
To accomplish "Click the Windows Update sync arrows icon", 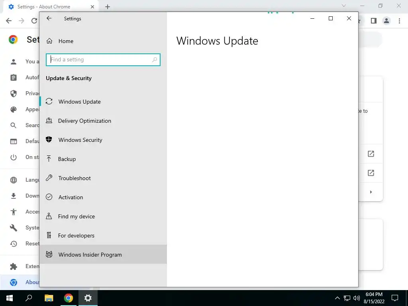I will click(x=49, y=102).
